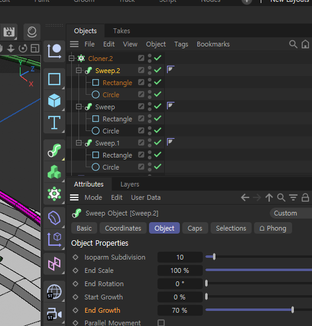Open Attributes filter options
Image resolution: width=312 pixels, height=326 pixels.
click(x=293, y=197)
